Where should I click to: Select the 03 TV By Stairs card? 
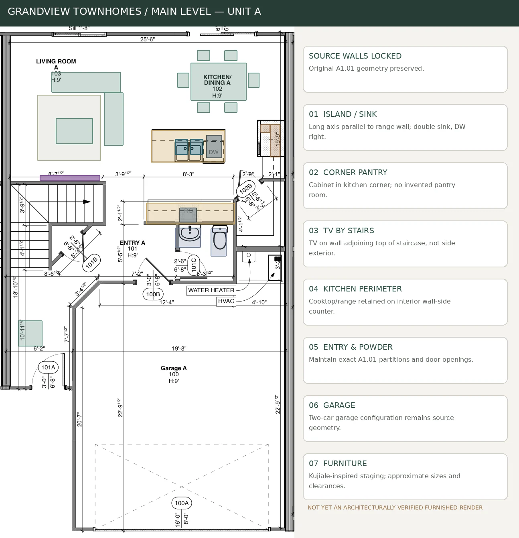point(405,244)
